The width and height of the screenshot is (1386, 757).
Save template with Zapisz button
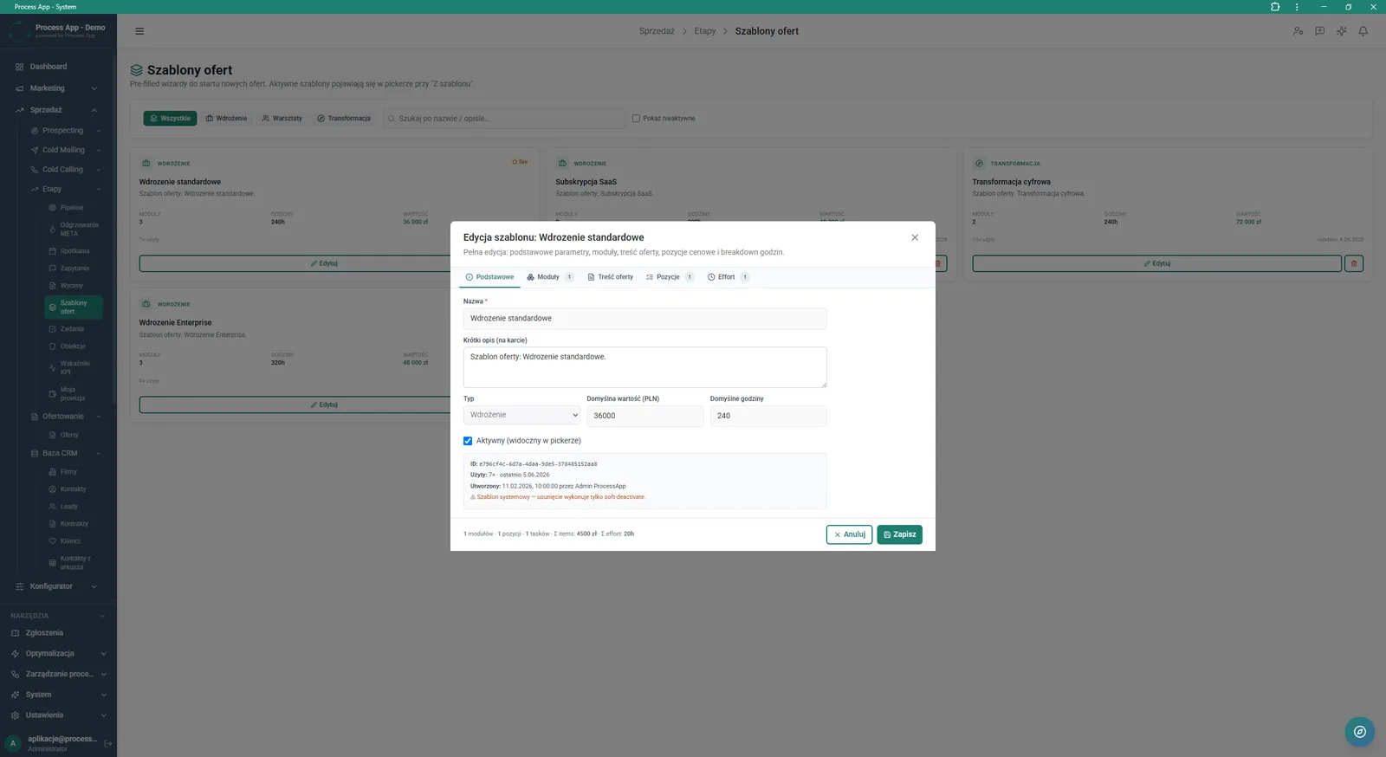[x=899, y=534]
